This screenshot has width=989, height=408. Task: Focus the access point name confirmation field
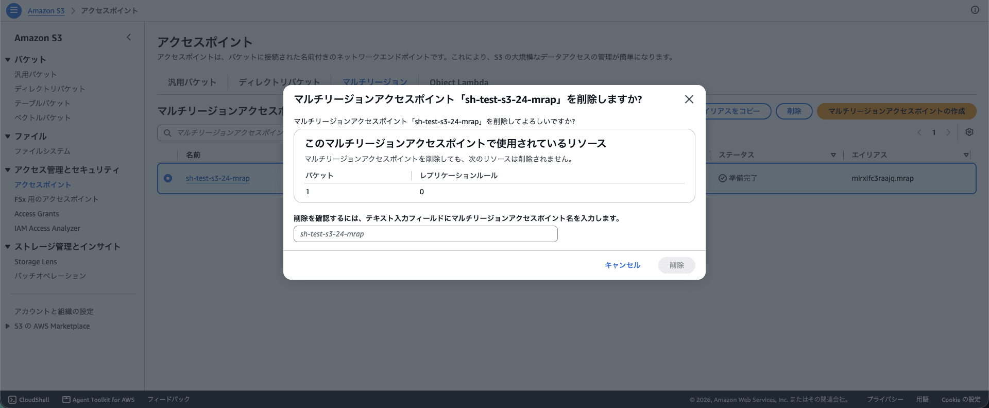425,234
